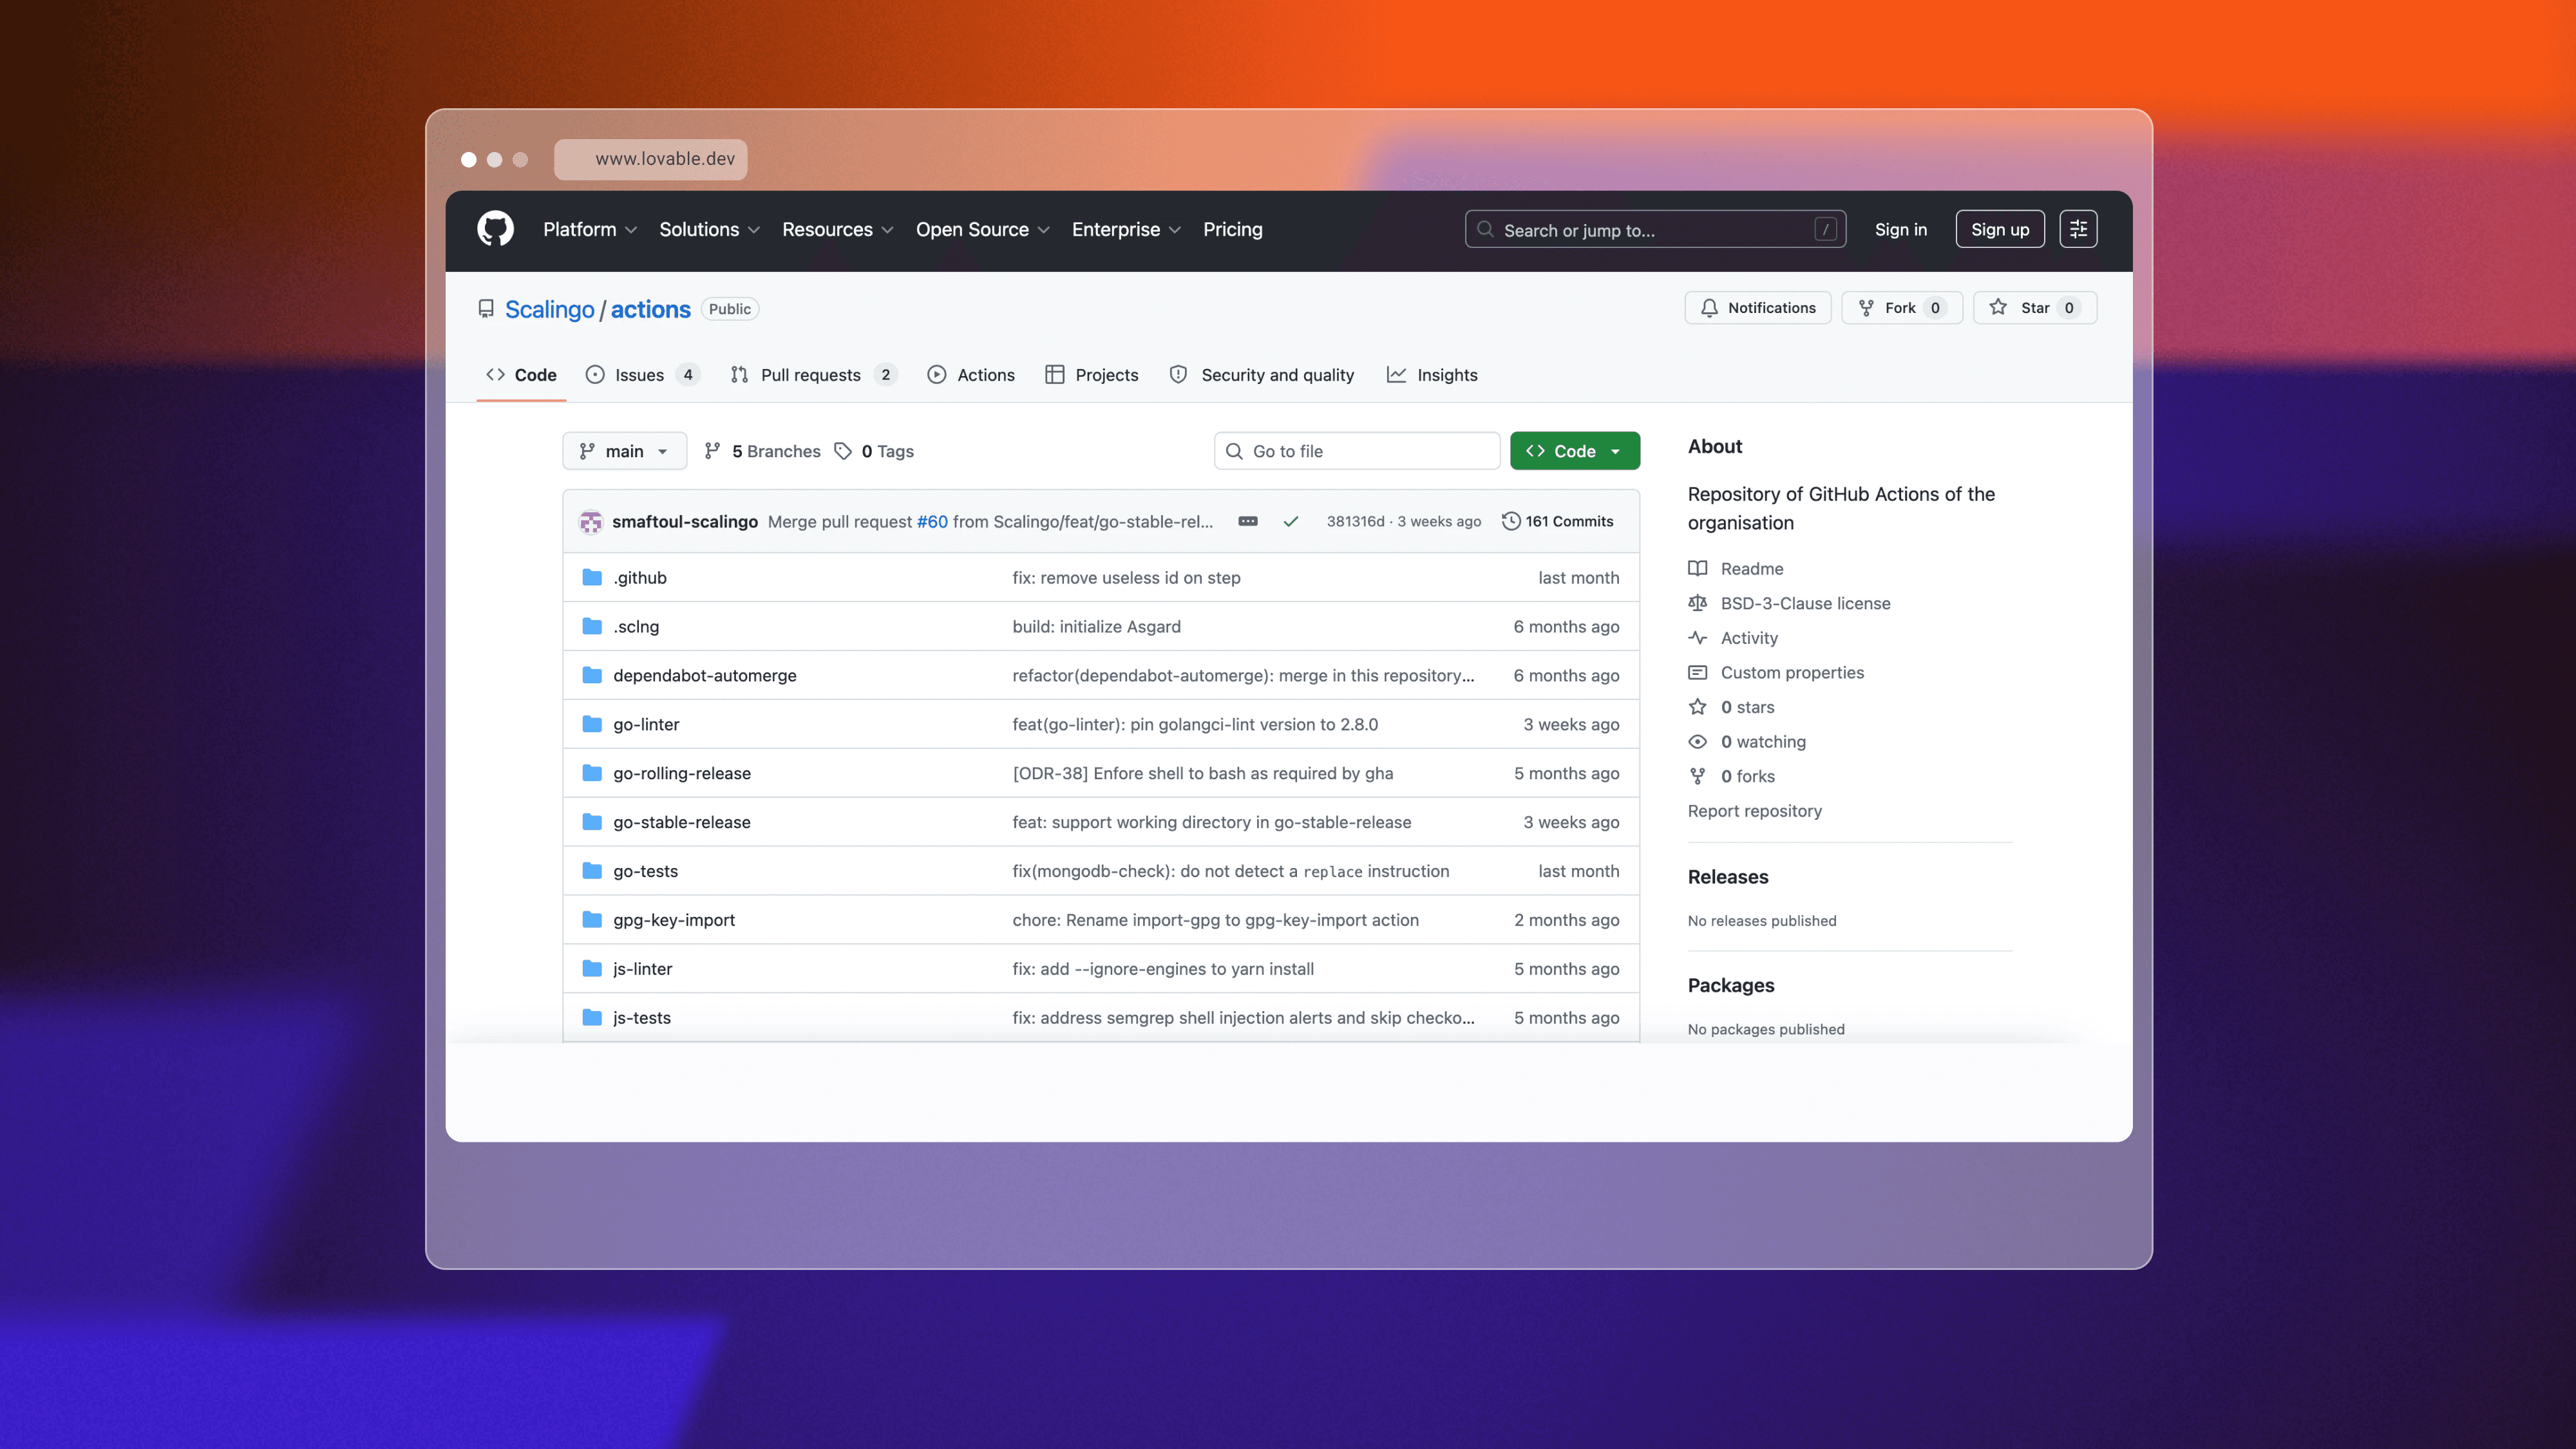Click the watching eye icon

click(1698, 742)
